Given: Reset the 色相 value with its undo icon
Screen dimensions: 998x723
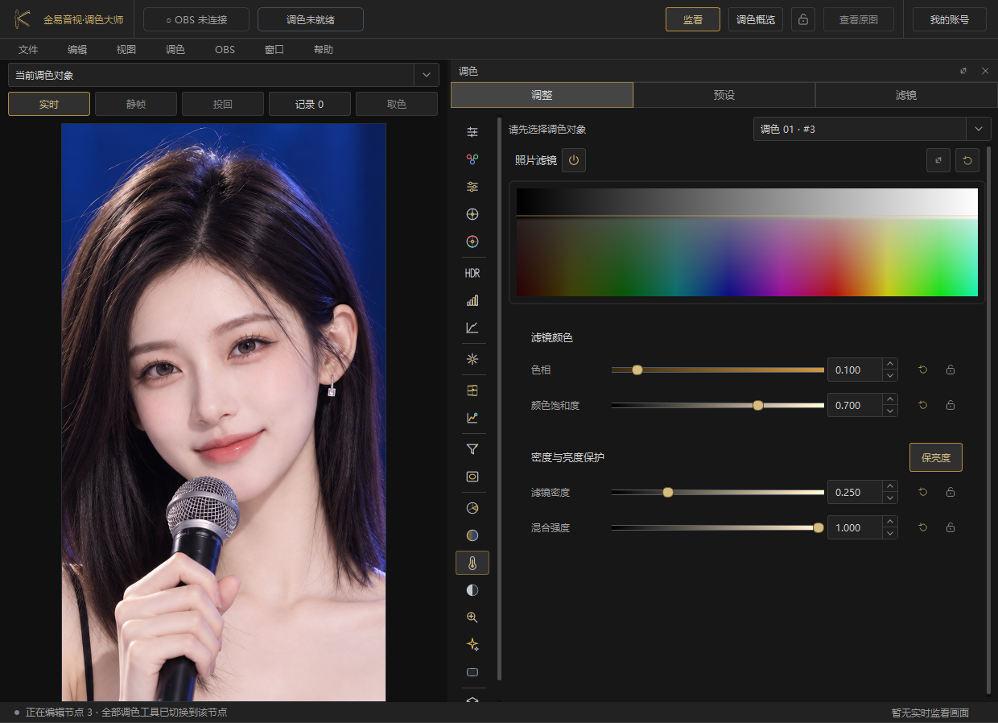Looking at the screenshot, I should click(x=923, y=370).
